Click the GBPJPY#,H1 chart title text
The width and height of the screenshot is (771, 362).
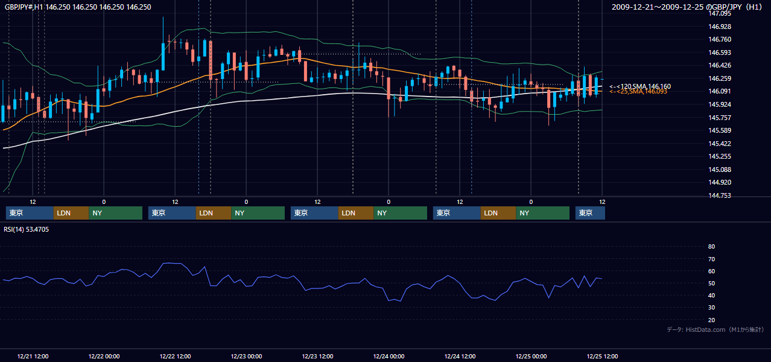tap(78, 7)
